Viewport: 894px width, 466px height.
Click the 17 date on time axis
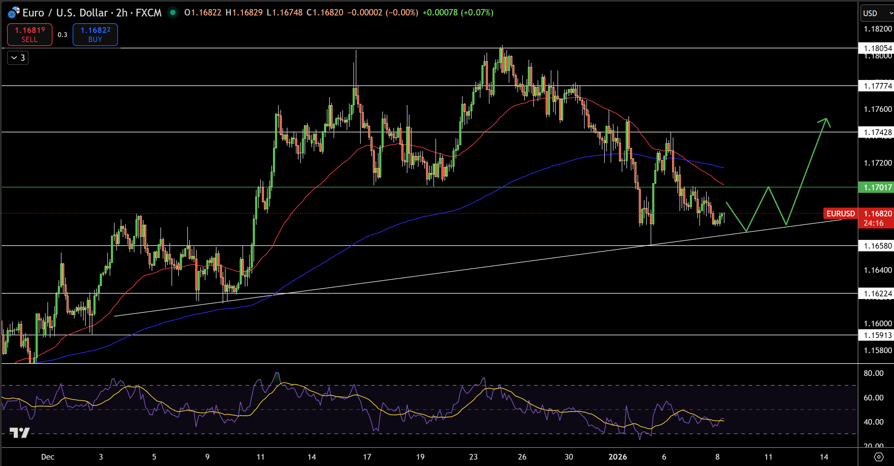click(x=367, y=457)
